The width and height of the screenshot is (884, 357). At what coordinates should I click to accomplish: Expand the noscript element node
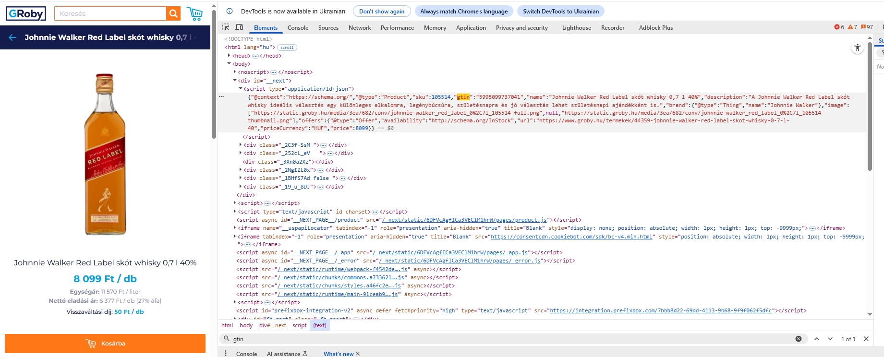tap(235, 72)
